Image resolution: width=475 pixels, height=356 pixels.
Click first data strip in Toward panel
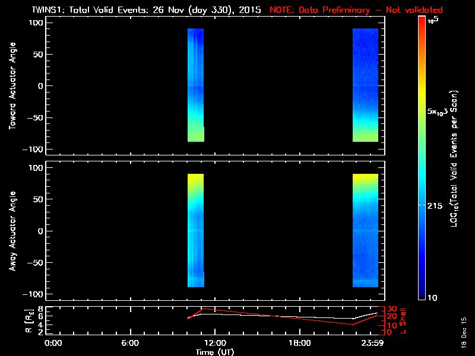coord(196,85)
